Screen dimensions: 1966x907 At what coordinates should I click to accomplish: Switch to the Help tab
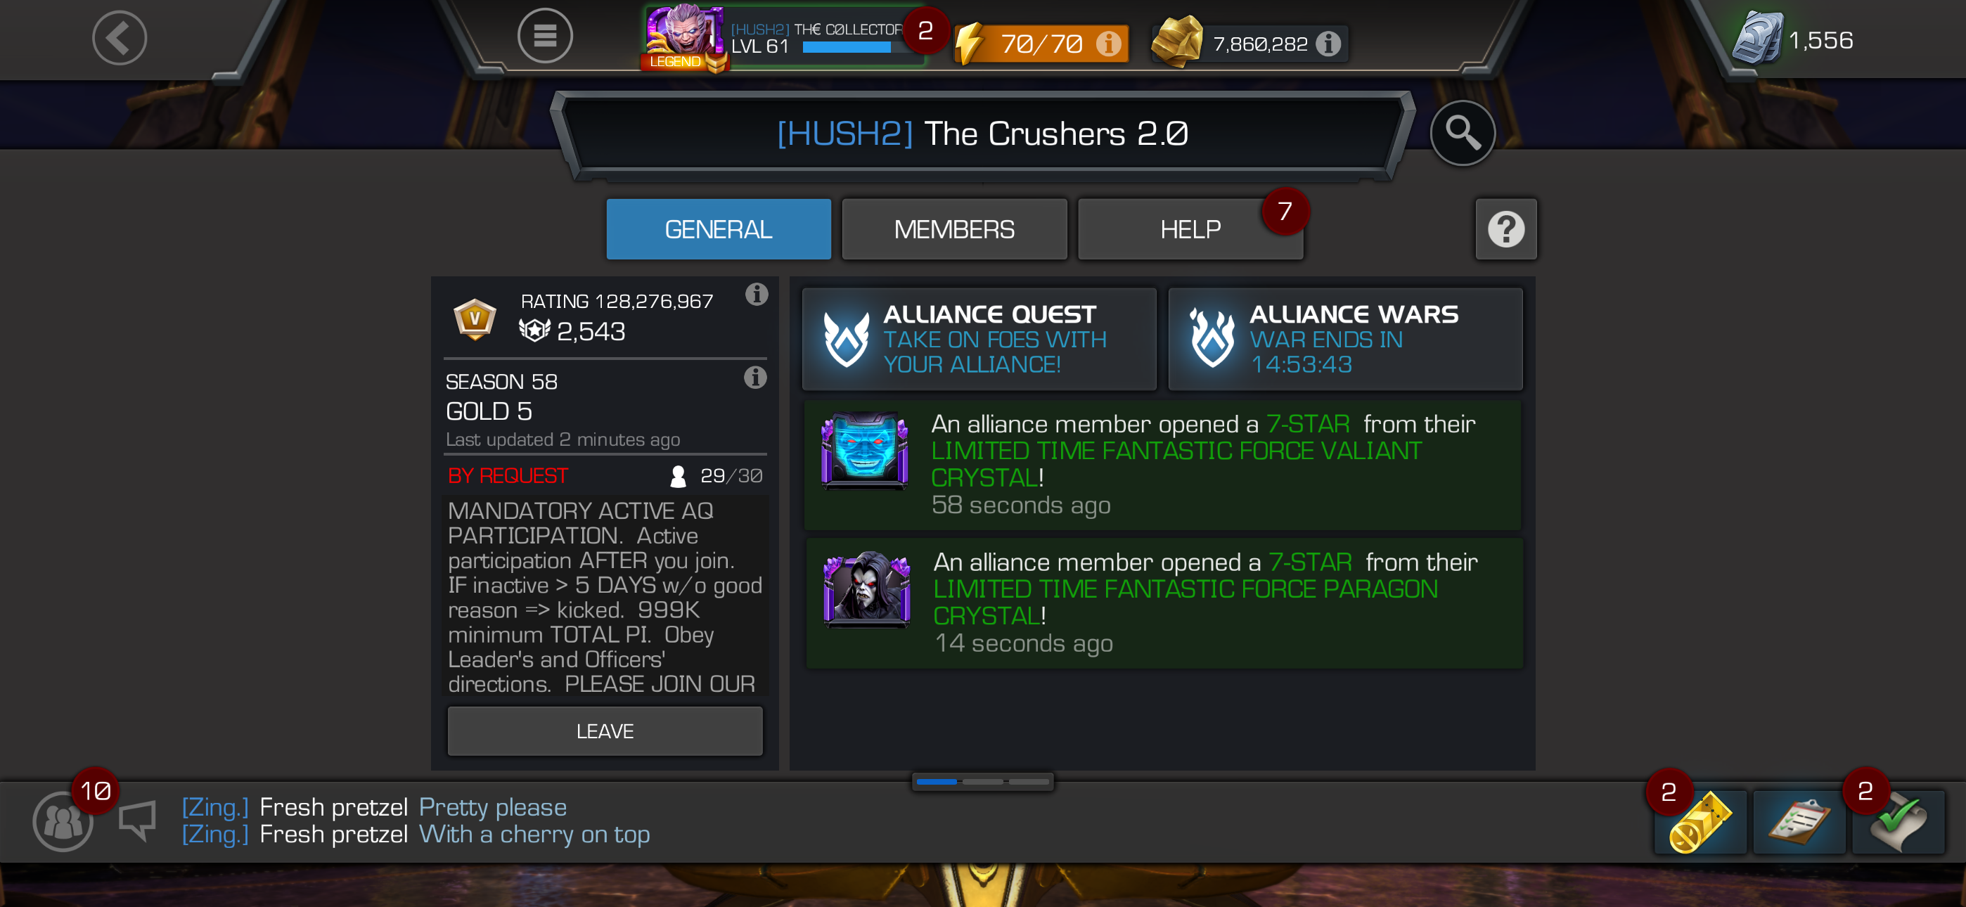click(x=1190, y=229)
